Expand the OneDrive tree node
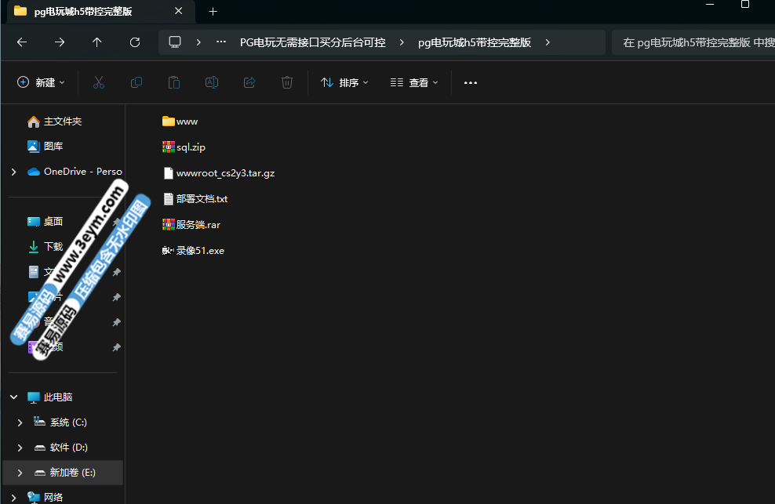Screen dimensions: 775x504 13,172
